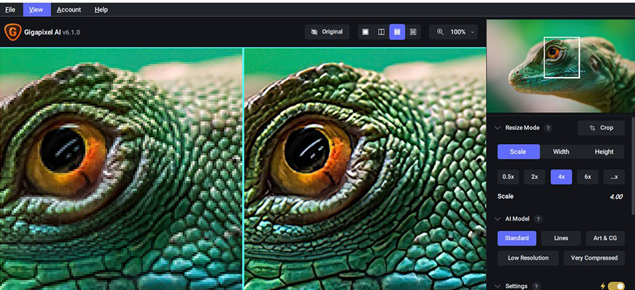The image size is (635, 290).
Task: Click the lizard navigator thumbnail
Action: pos(560,66)
